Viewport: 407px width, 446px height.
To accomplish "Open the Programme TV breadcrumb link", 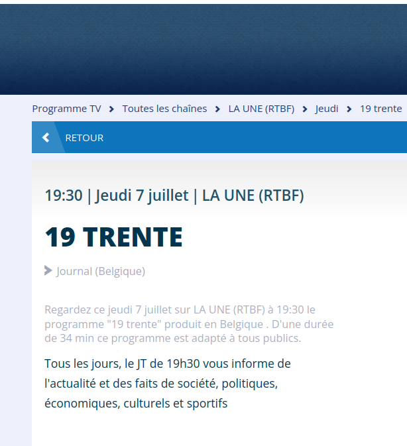I will coord(66,109).
